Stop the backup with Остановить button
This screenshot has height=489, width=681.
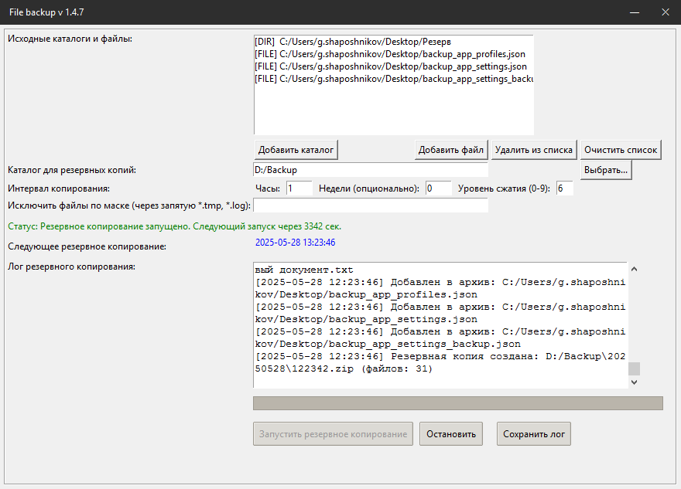(x=451, y=434)
